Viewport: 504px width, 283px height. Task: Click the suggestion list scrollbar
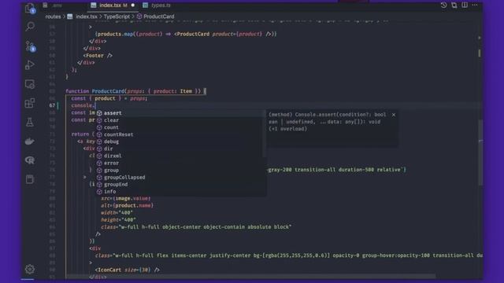tap(265, 133)
